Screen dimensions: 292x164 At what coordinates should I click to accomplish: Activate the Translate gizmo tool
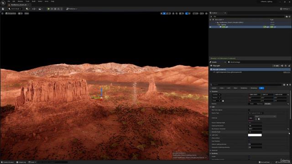coord(164,13)
